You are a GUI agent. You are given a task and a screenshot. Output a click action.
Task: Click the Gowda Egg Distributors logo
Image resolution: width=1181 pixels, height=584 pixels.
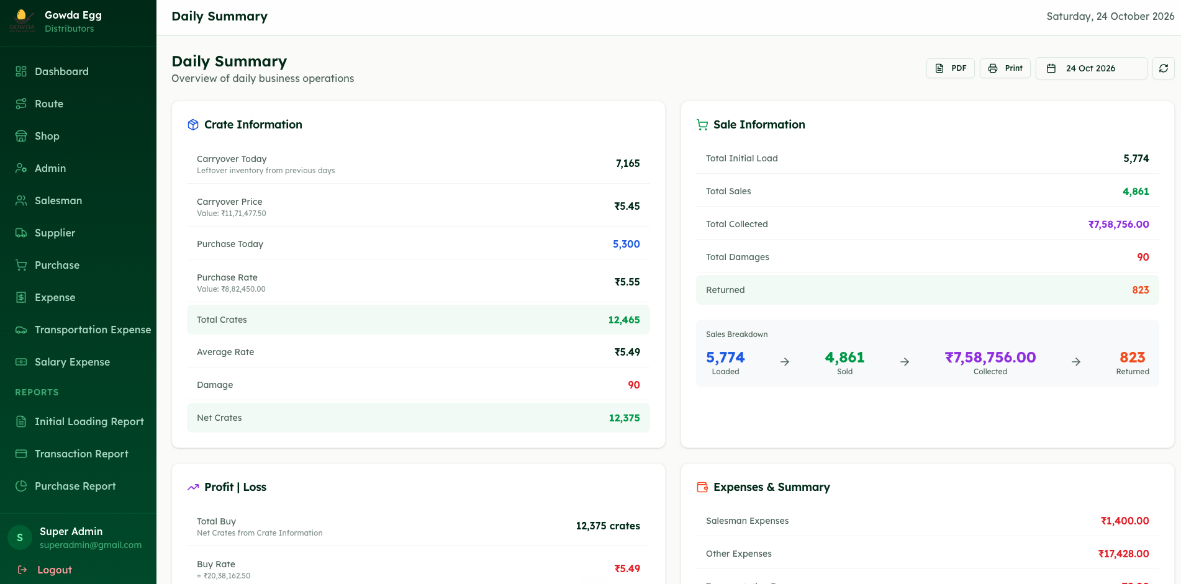(x=22, y=20)
